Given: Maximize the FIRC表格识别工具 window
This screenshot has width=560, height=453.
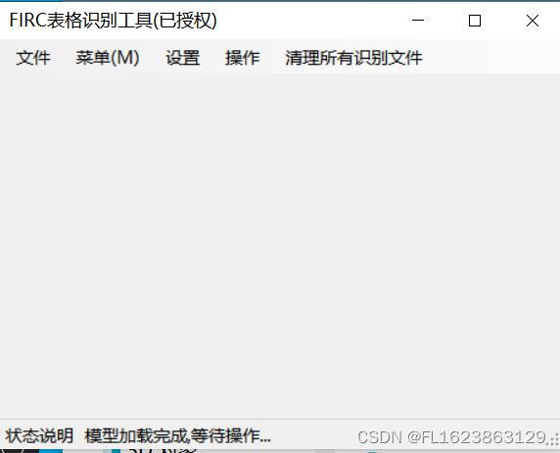Looking at the screenshot, I should (475, 20).
